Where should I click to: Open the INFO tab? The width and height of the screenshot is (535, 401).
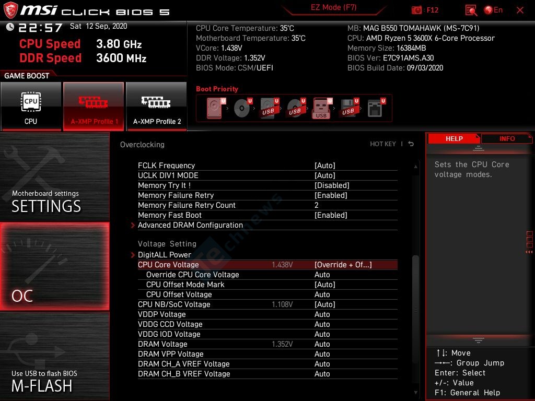[507, 138]
